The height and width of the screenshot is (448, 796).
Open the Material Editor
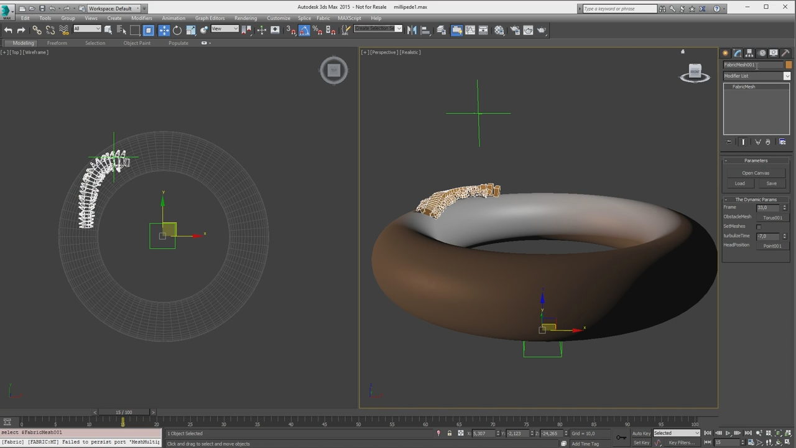coord(499,30)
